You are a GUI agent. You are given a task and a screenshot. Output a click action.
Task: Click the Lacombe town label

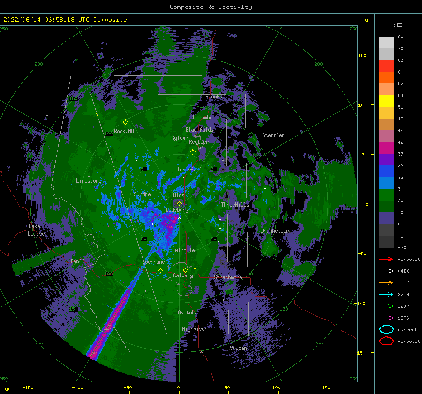[203, 118]
